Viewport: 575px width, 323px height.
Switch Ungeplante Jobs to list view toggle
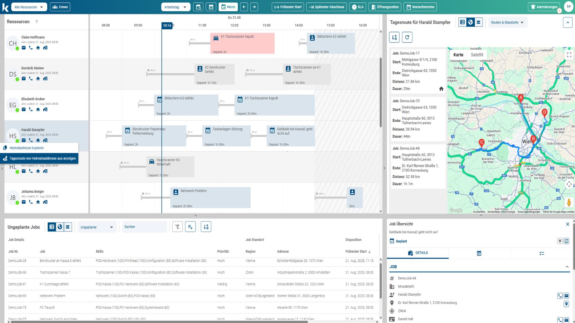point(52,227)
